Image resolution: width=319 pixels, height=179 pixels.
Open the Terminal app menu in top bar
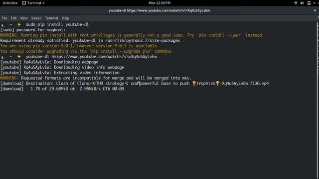click(x=33, y=3)
